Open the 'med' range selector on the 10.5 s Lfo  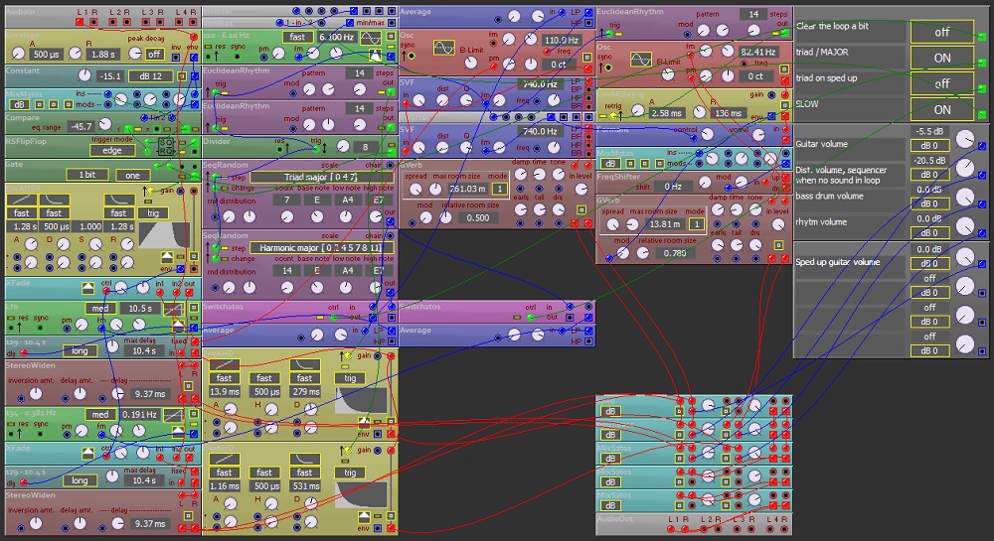click(x=100, y=308)
